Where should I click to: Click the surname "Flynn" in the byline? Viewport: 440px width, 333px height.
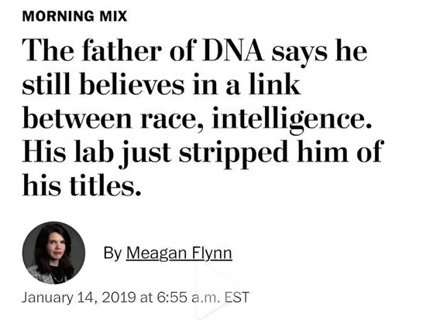tap(211, 253)
